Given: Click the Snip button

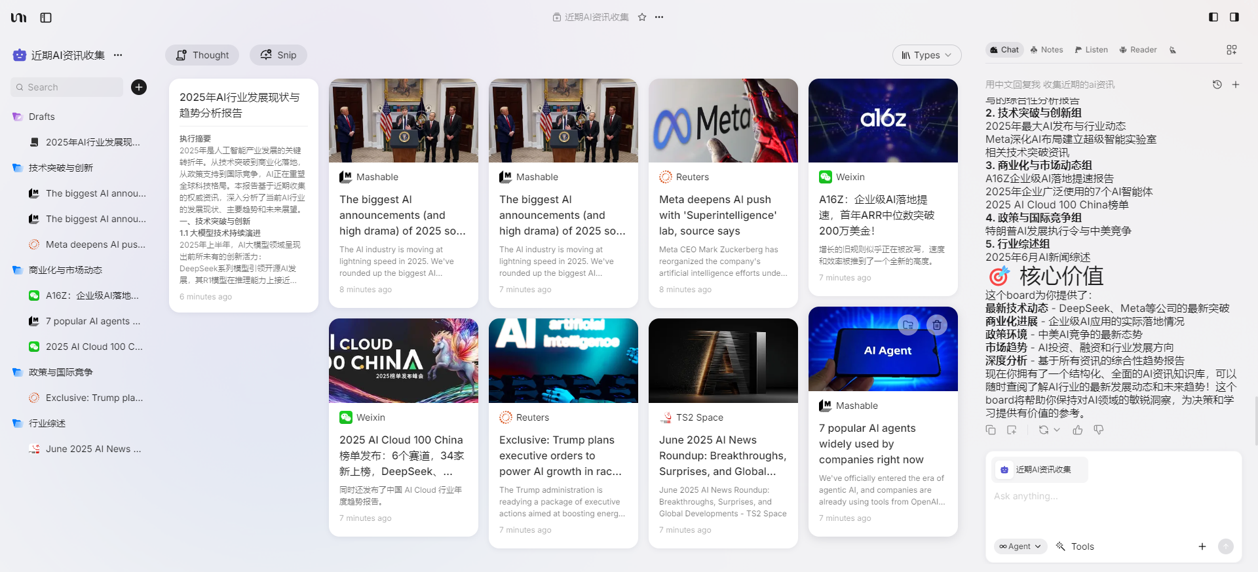Looking at the screenshot, I should (x=278, y=55).
